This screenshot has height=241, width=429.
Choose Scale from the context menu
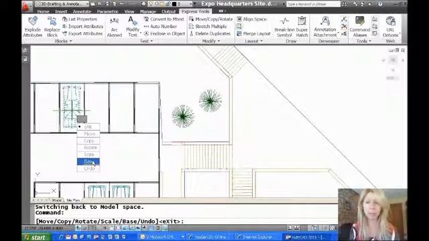tap(88, 155)
